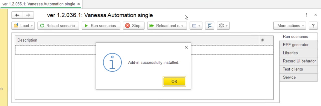Click the Stop button
The height and width of the screenshot is (106, 321).
pos(133,26)
